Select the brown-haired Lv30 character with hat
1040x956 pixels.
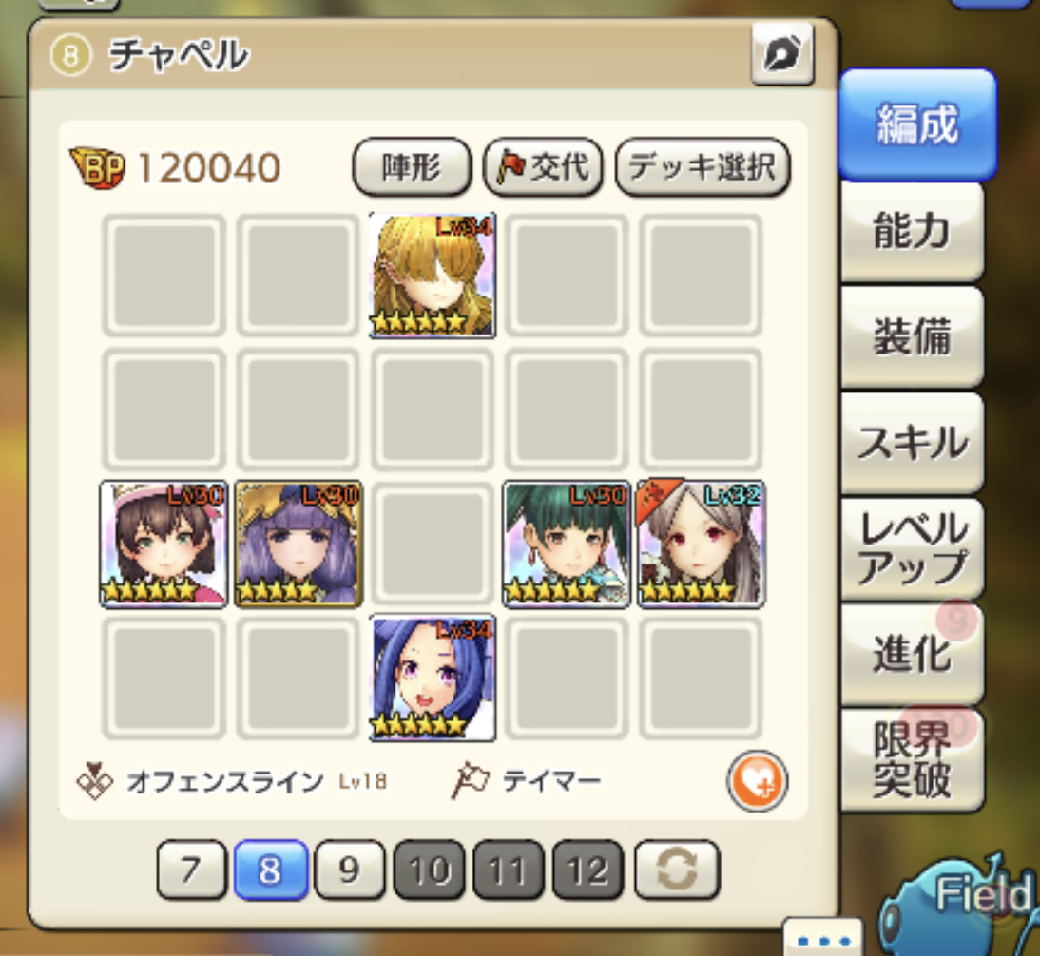click(x=164, y=544)
